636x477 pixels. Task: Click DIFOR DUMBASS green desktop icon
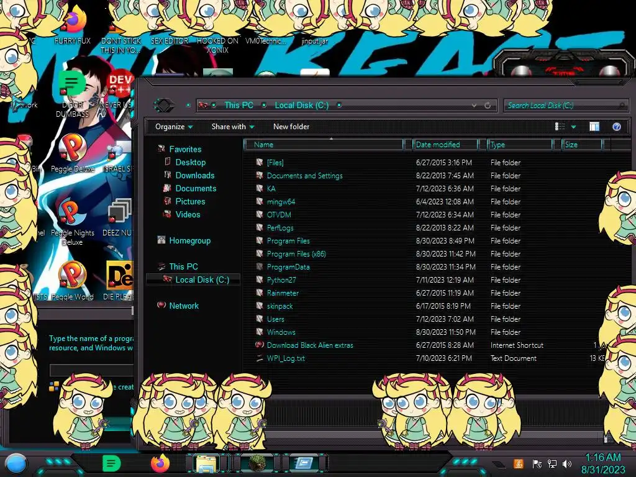click(x=72, y=93)
